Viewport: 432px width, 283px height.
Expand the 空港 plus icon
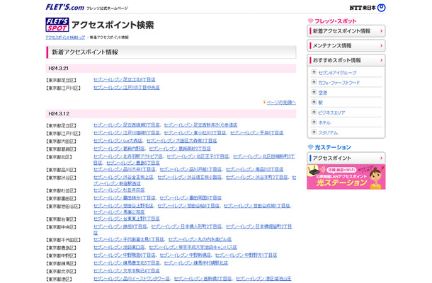[x=314, y=92]
